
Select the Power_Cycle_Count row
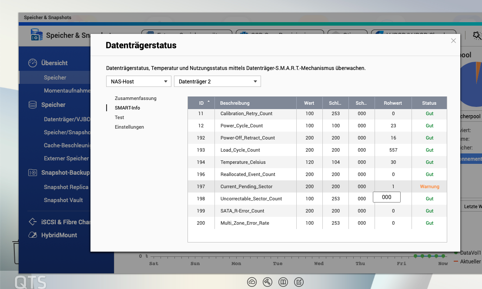point(317,126)
